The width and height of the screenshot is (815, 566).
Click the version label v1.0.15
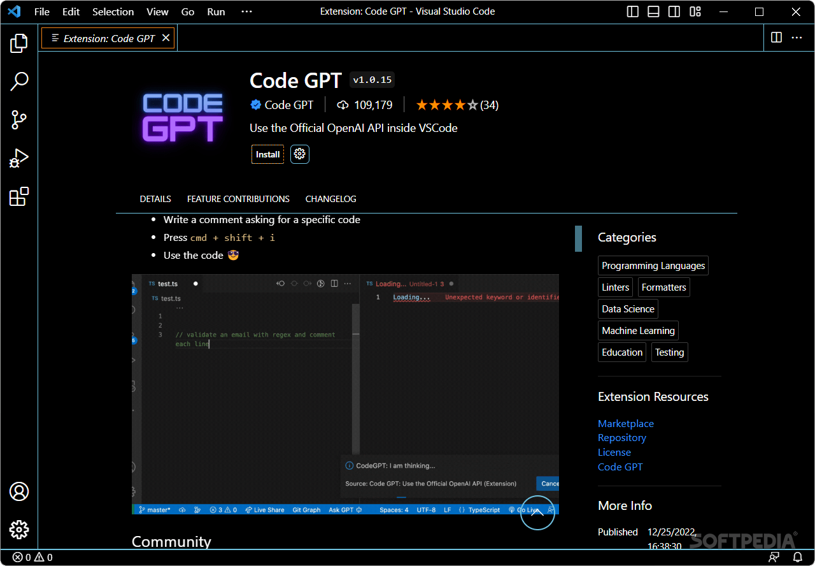pos(372,80)
